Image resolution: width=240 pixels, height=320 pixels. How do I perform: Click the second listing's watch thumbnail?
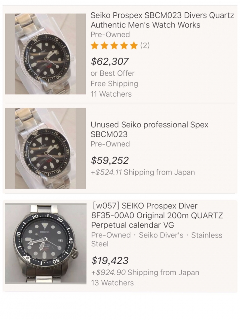(45, 148)
